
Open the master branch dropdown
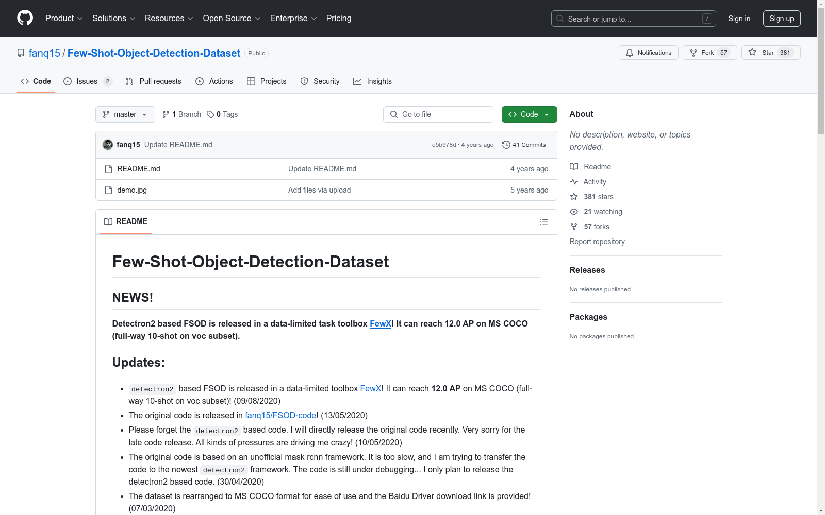coord(125,114)
